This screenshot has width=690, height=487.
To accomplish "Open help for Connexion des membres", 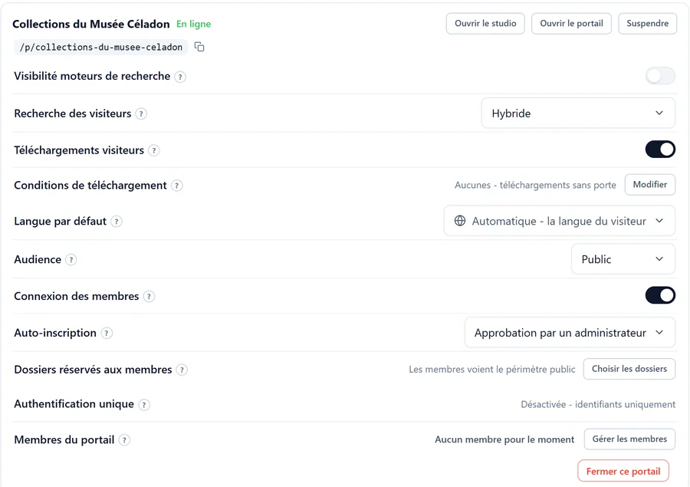I will coord(149,297).
